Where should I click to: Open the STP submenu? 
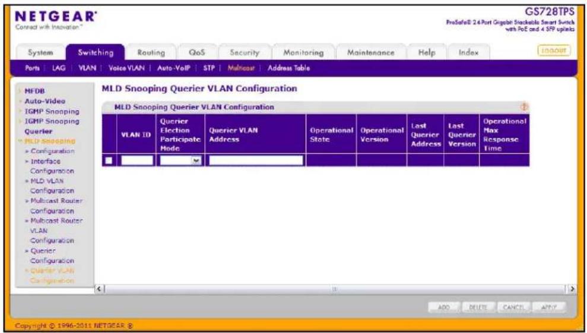[x=209, y=68]
